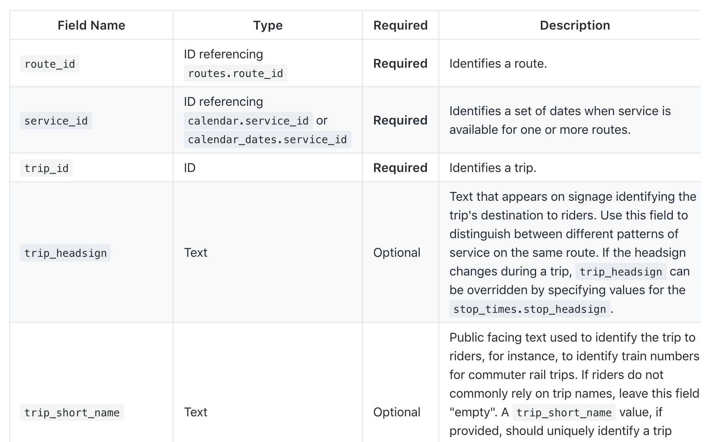Screen dimensions: 718x442
Task: Click the Required column header
Action: coord(400,25)
